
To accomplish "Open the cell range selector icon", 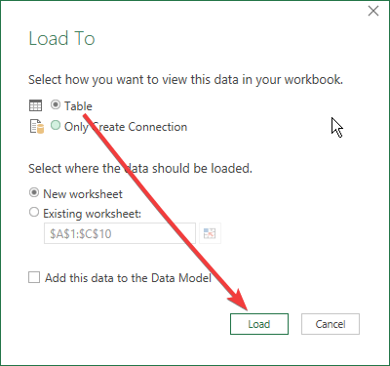I will click(x=210, y=233).
